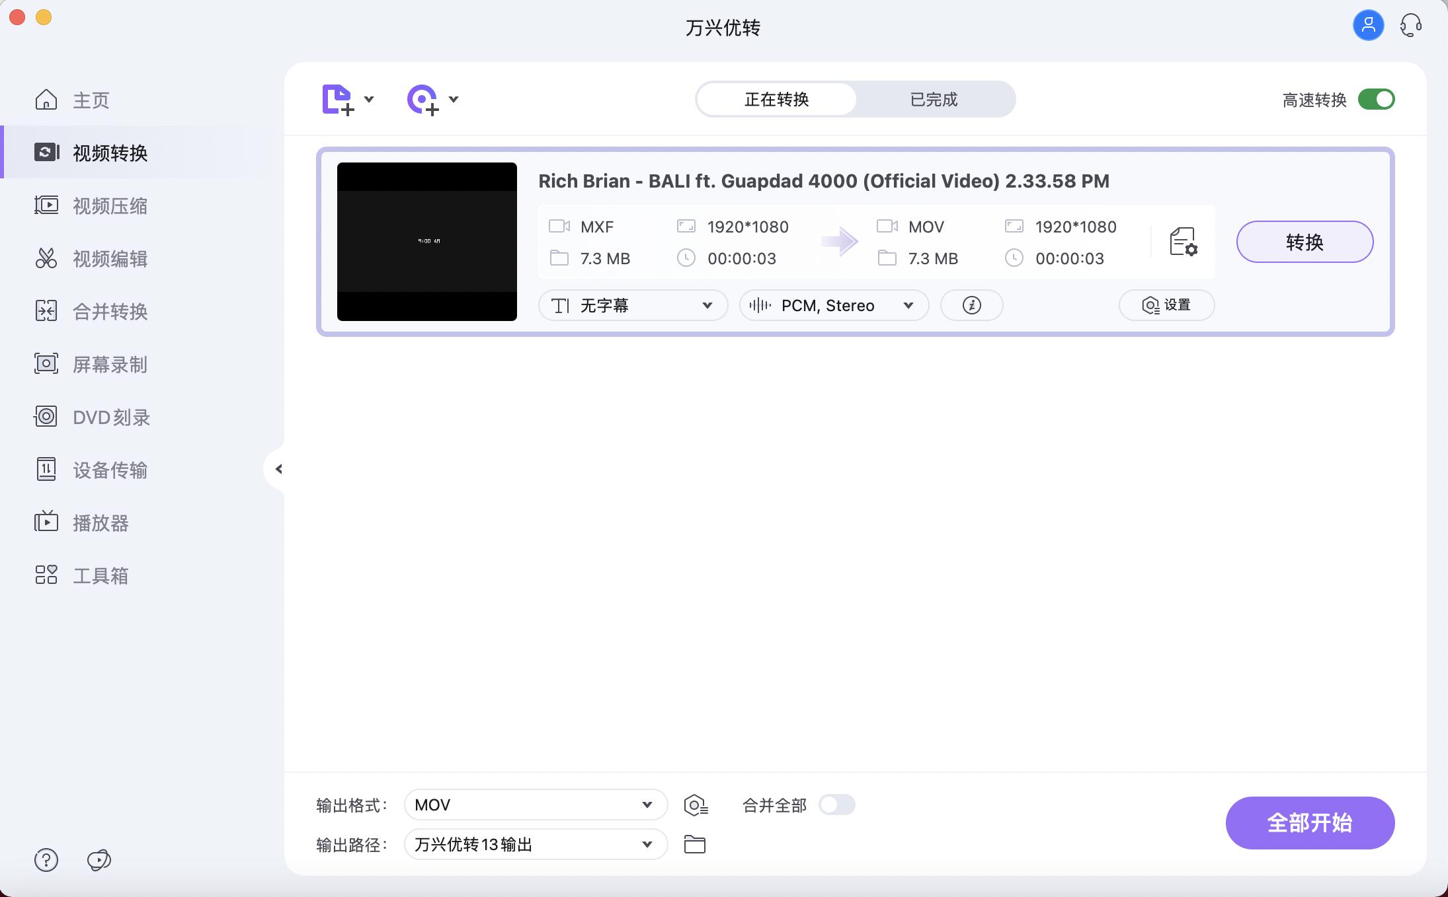Disable the 高速转换 switch
1448x897 pixels.
(x=1376, y=99)
